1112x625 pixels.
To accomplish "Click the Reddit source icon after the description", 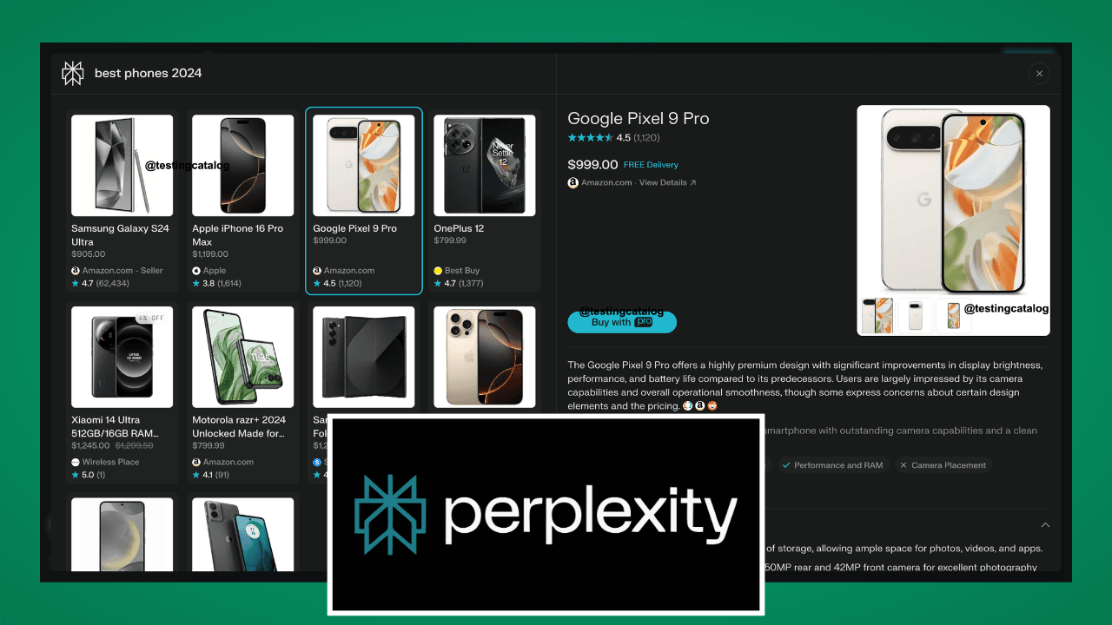I will (712, 405).
